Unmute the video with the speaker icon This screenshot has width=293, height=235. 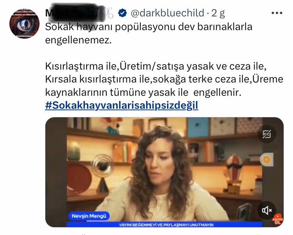[x=267, y=210]
